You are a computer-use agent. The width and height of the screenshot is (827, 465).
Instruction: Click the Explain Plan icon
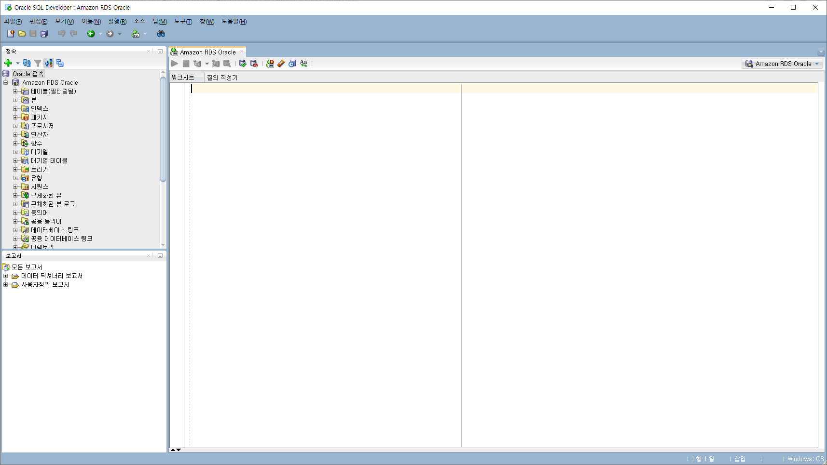197,64
